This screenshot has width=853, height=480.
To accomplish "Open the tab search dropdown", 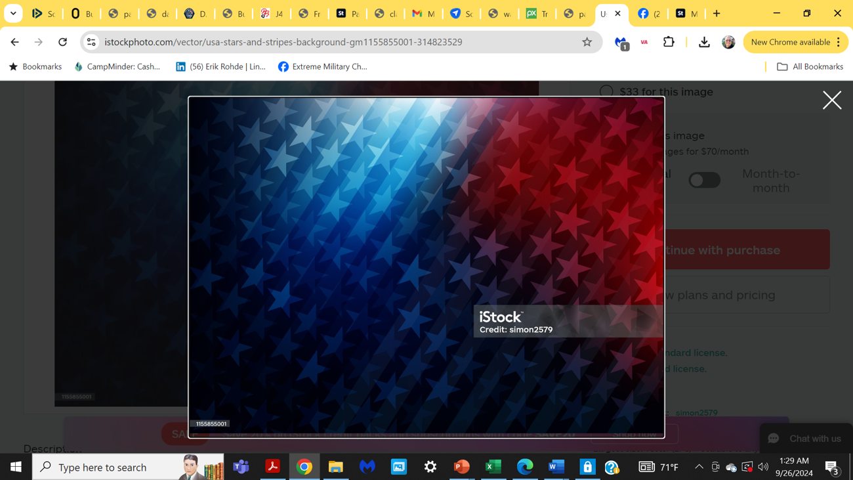I will pos(13,13).
